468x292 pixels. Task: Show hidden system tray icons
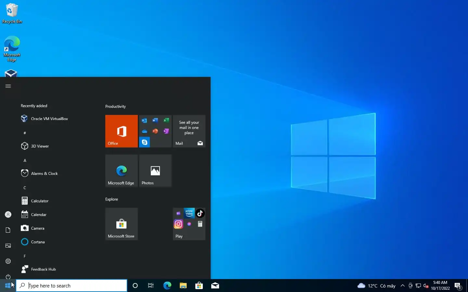402,286
